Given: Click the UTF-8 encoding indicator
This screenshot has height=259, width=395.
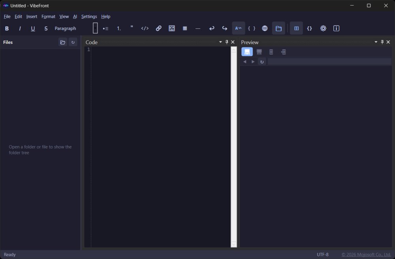Looking at the screenshot, I should pos(323,255).
